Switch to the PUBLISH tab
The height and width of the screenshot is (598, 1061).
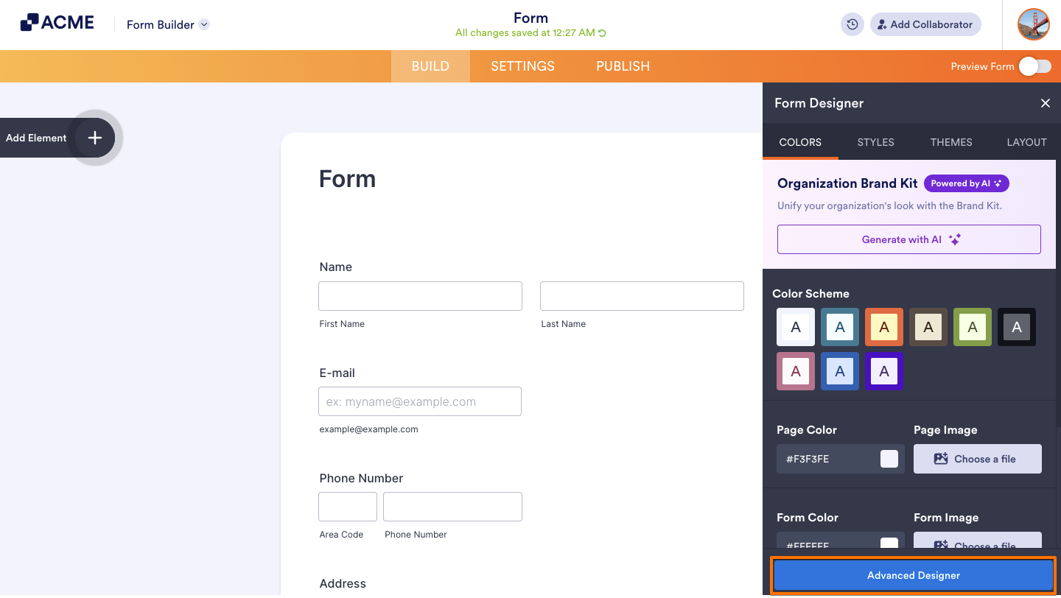point(623,66)
